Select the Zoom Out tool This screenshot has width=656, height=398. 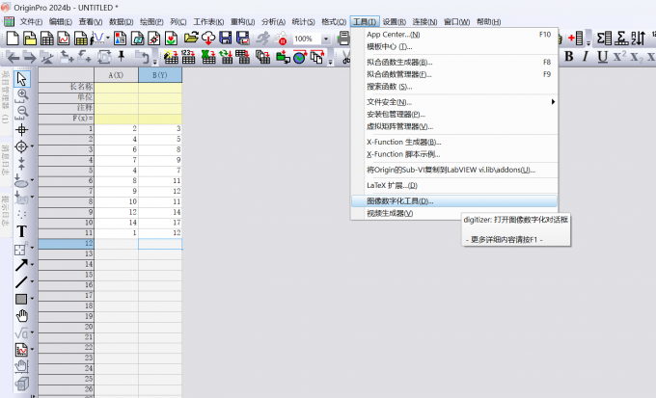(22, 113)
